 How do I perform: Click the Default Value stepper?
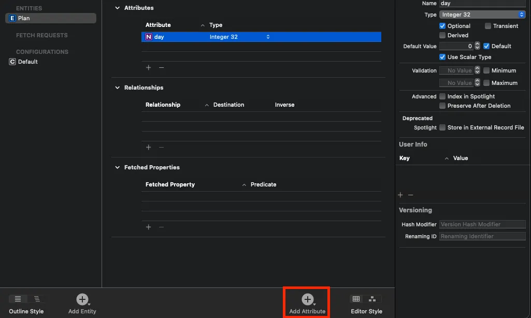point(478,46)
